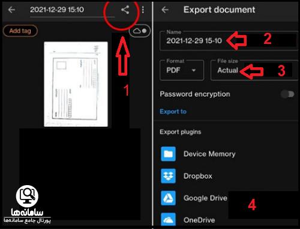Open the File size Actual selector
Image resolution: width=300 pixels, height=229 pixels.
pos(254,70)
